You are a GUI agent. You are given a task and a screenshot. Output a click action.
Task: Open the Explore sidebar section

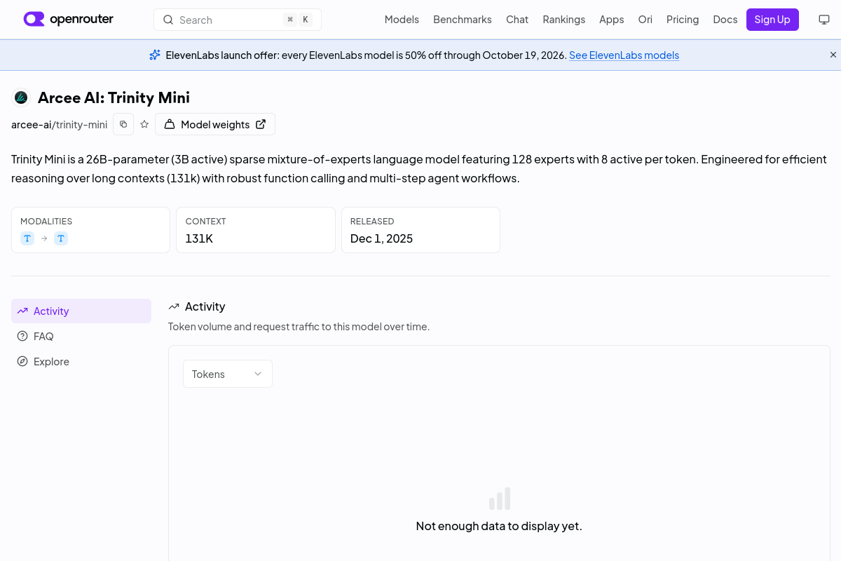[81, 361]
